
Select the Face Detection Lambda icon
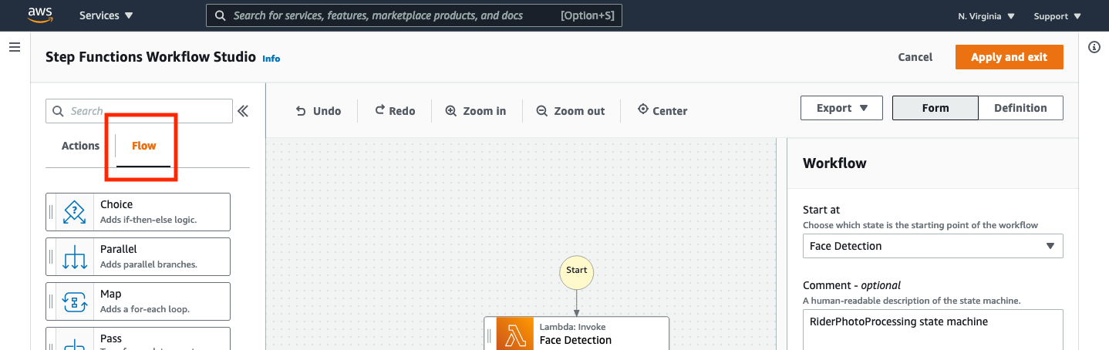pyautogui.click(x=515, y=335)
